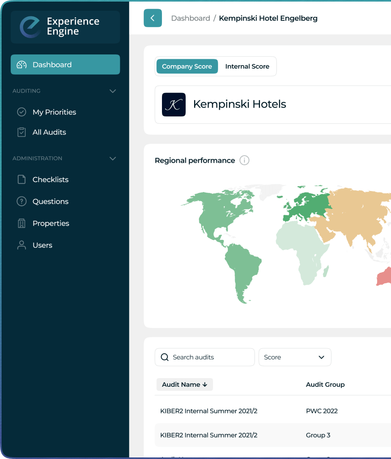Open Properties via building icon

21,223
